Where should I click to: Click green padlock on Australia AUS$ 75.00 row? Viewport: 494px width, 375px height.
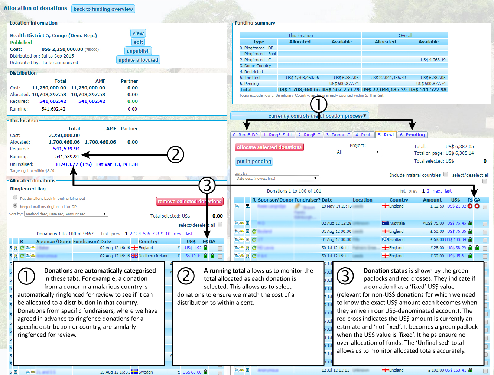tap(470, 223)
